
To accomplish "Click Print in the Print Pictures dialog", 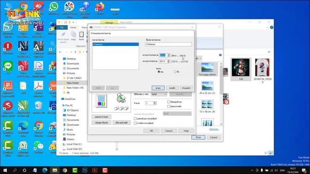I will pyautogui.click(x=198, y=137).
